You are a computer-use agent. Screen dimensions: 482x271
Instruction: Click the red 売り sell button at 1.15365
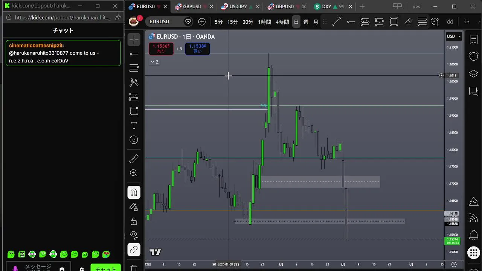[161, 49]
